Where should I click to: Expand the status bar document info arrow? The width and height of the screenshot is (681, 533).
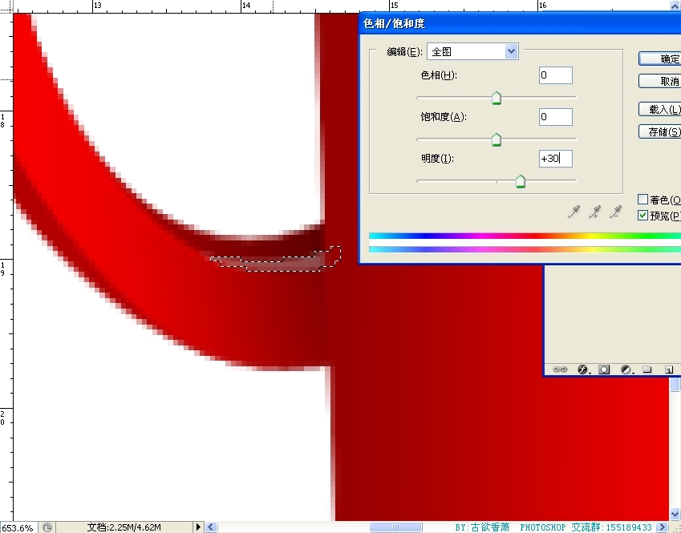click(199, 527)
